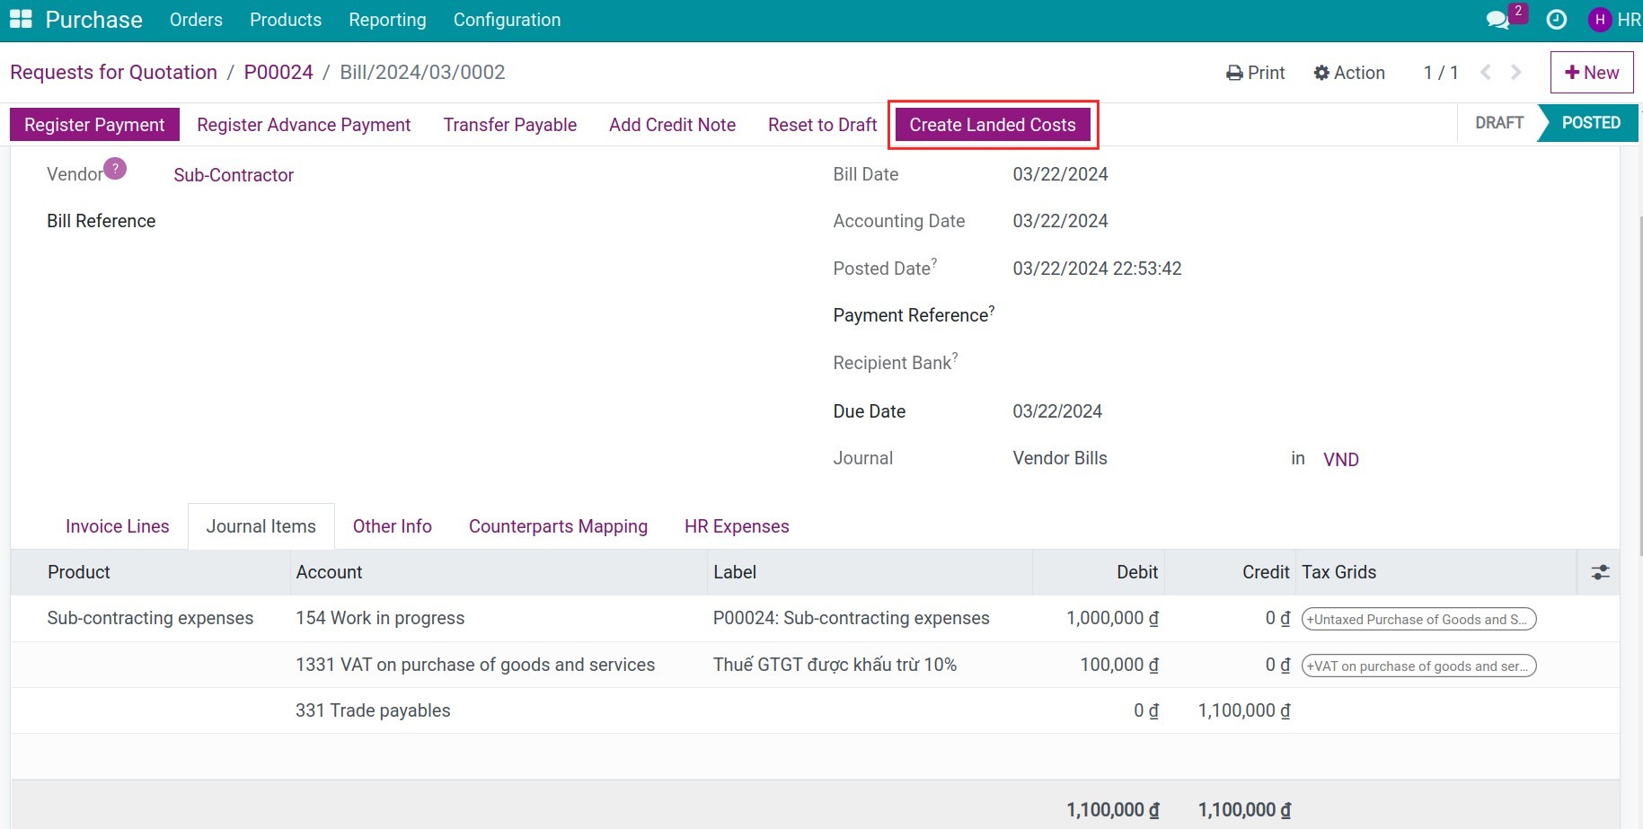Open the Orders menu

[x=196, y=20]
